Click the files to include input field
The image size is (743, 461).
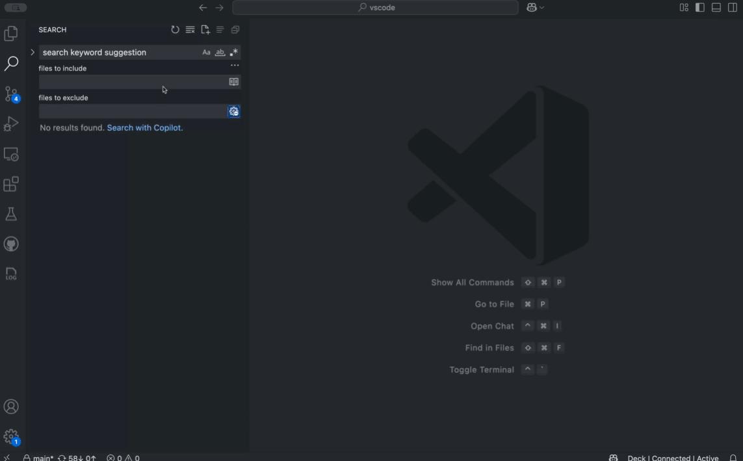point(130,81)
